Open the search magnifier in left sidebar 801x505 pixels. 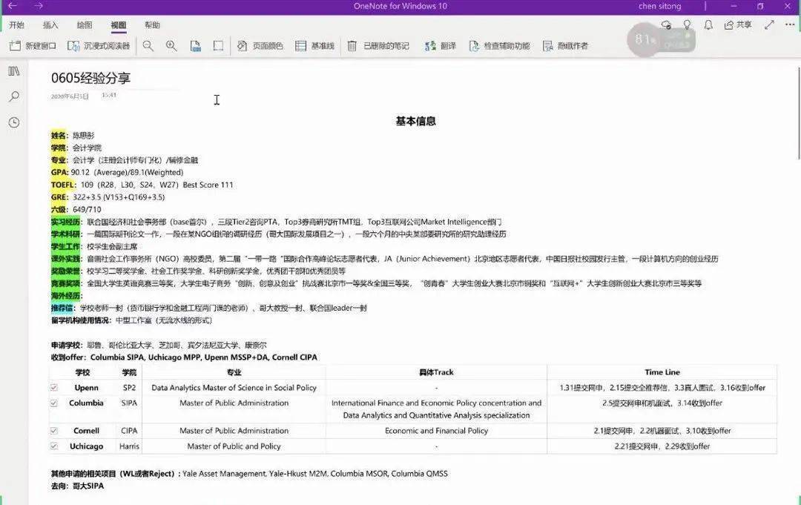pos(14,96)
